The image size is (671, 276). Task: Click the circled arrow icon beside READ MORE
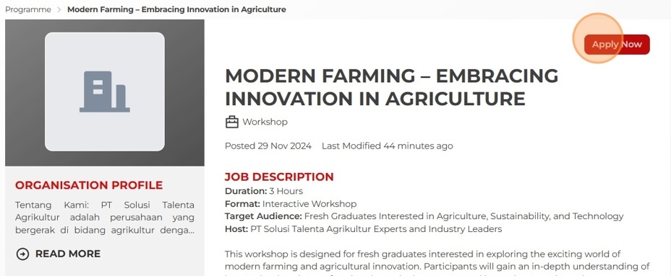(22, 254)
